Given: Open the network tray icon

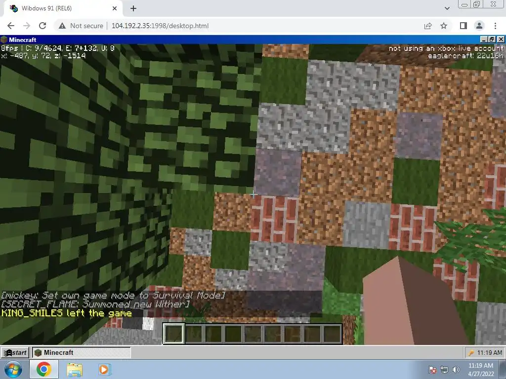Looking at the screenshot, I should [444, 370].
